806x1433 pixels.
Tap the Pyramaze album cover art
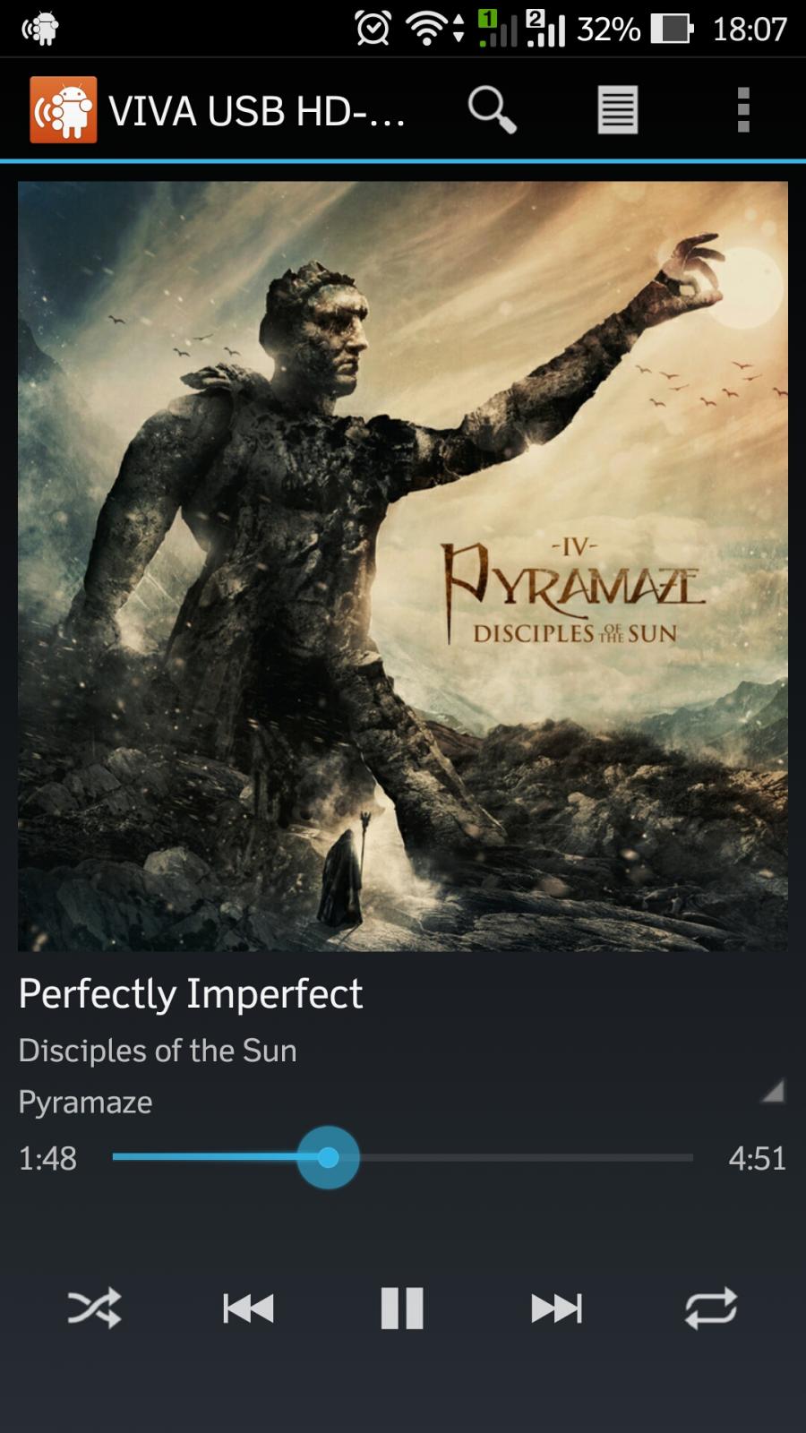point(403,566)
